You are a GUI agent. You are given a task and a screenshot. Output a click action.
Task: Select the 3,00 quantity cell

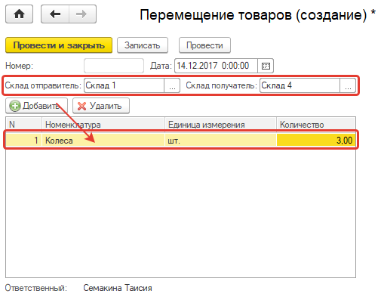point(316,141)
